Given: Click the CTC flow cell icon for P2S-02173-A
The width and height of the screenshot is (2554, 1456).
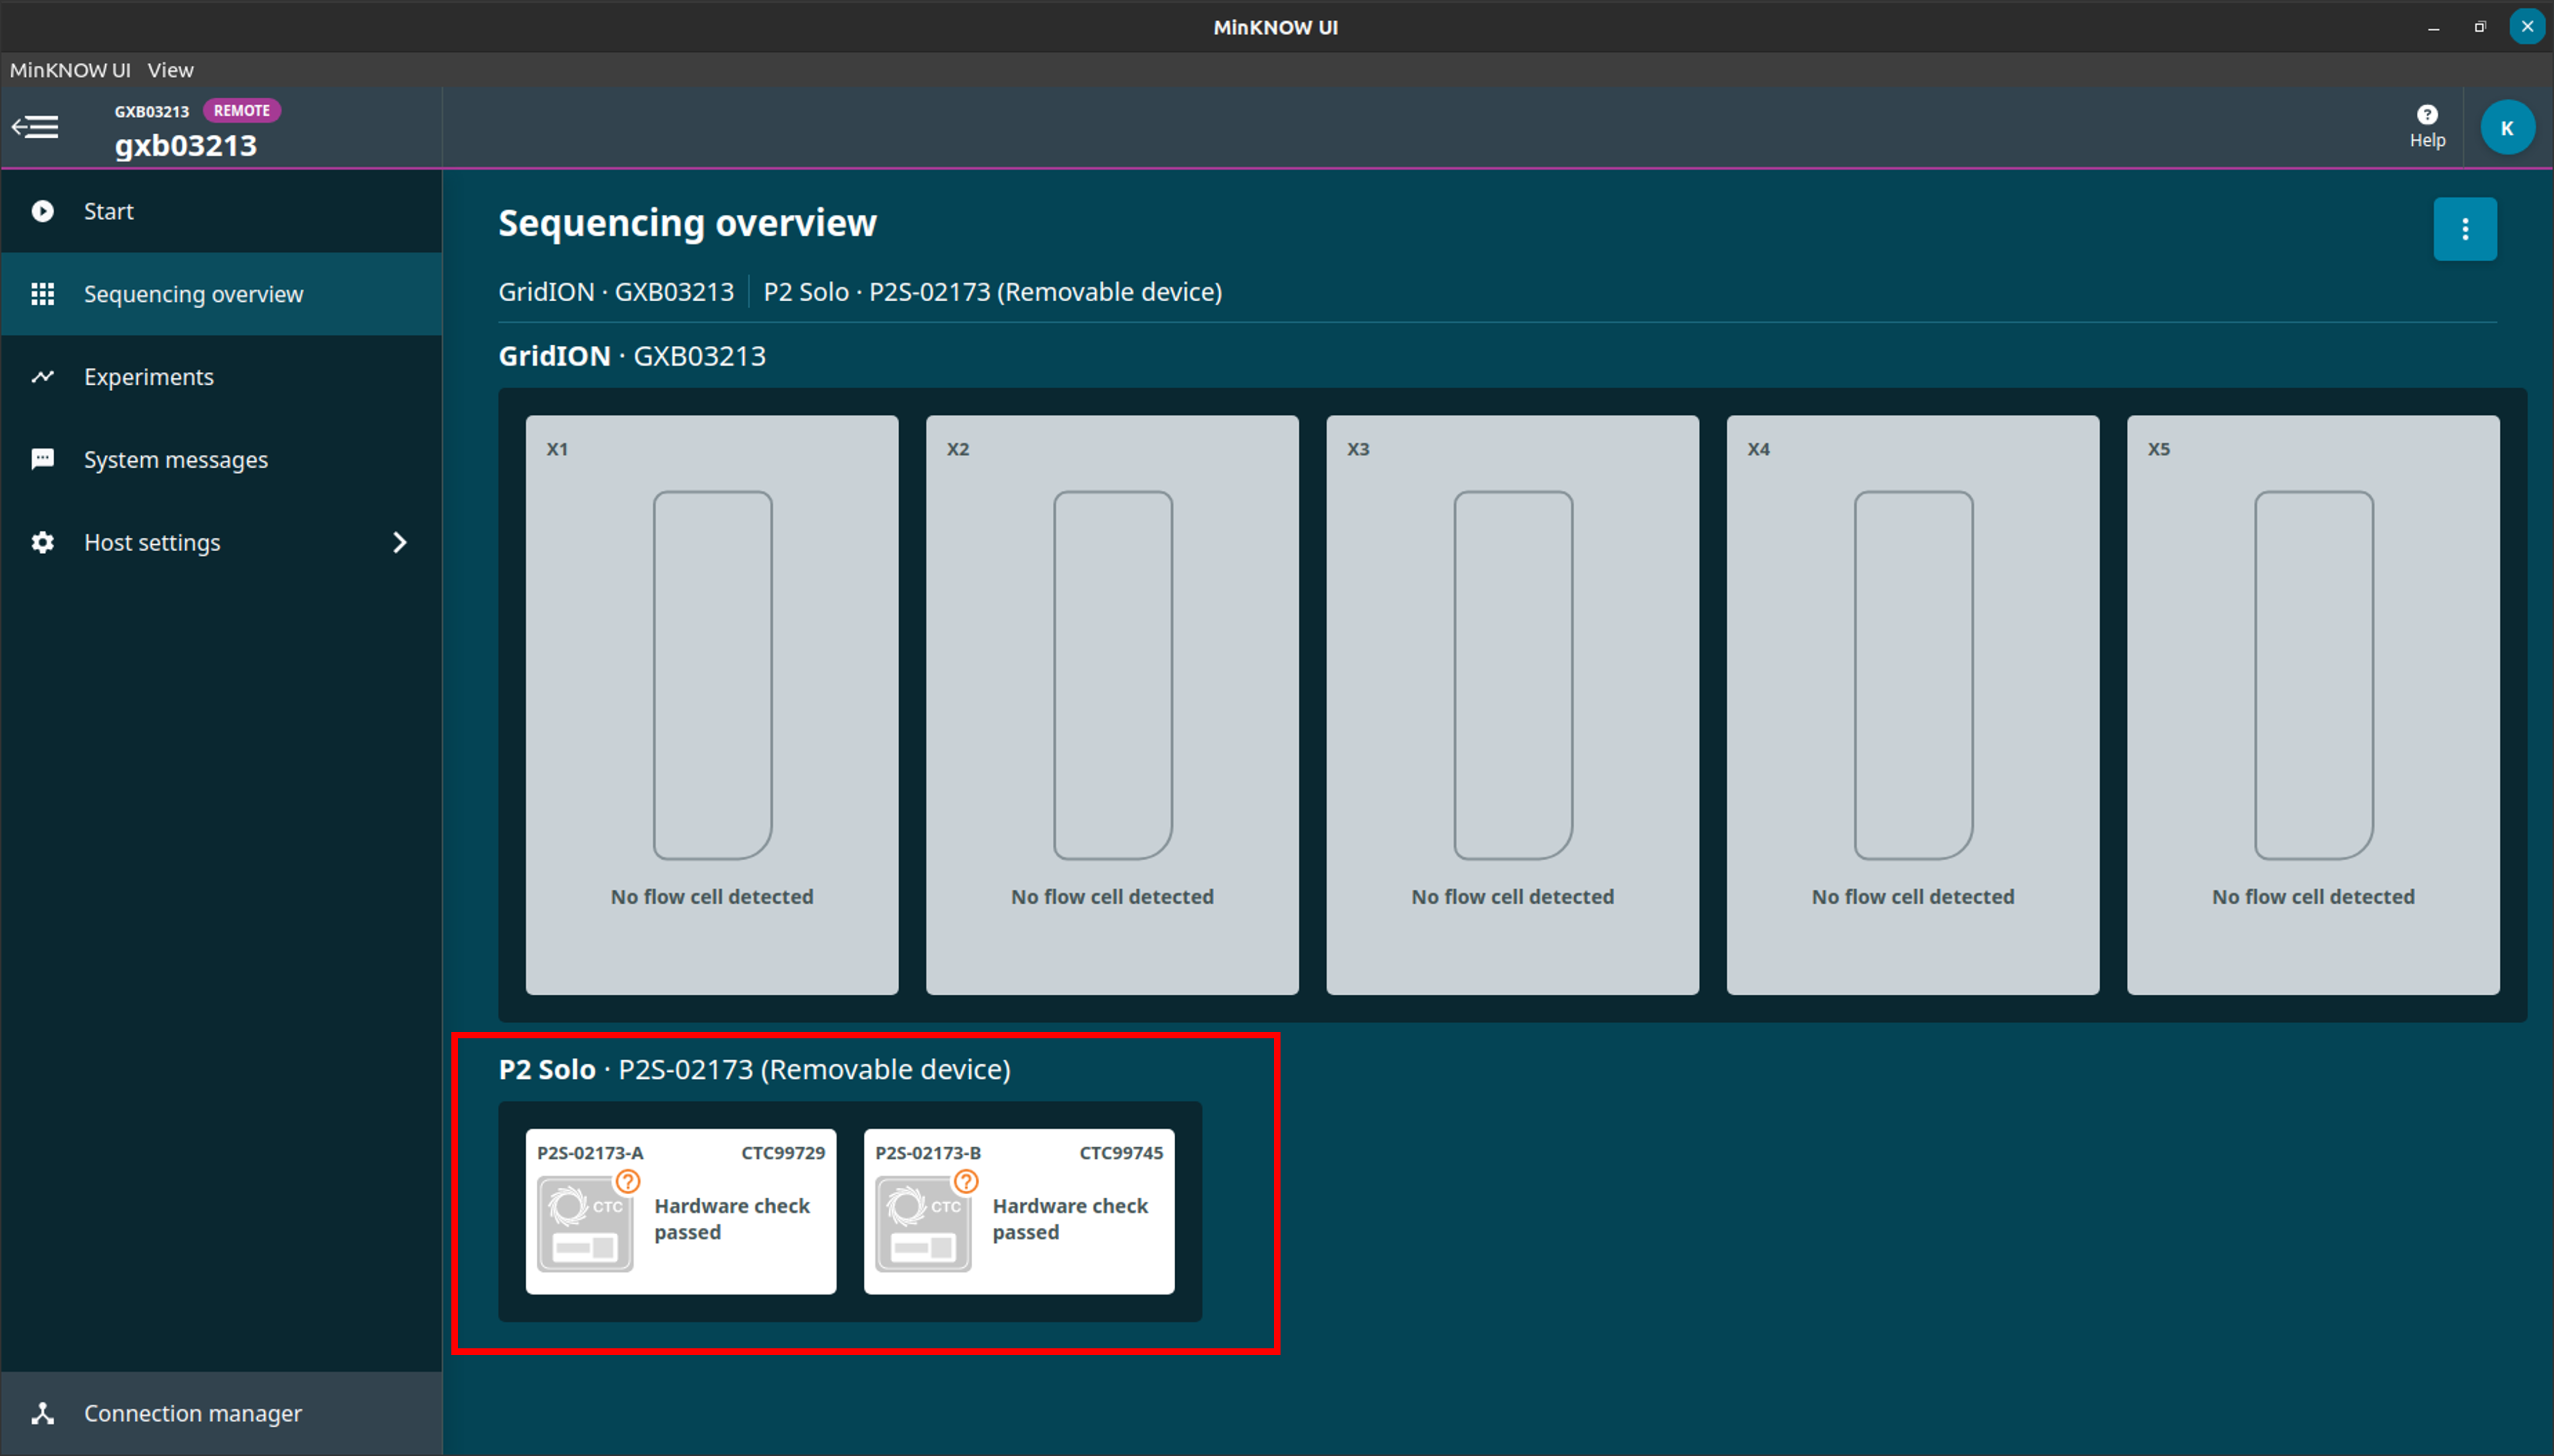Looking at the screenshot, I should click(585, 1224).
